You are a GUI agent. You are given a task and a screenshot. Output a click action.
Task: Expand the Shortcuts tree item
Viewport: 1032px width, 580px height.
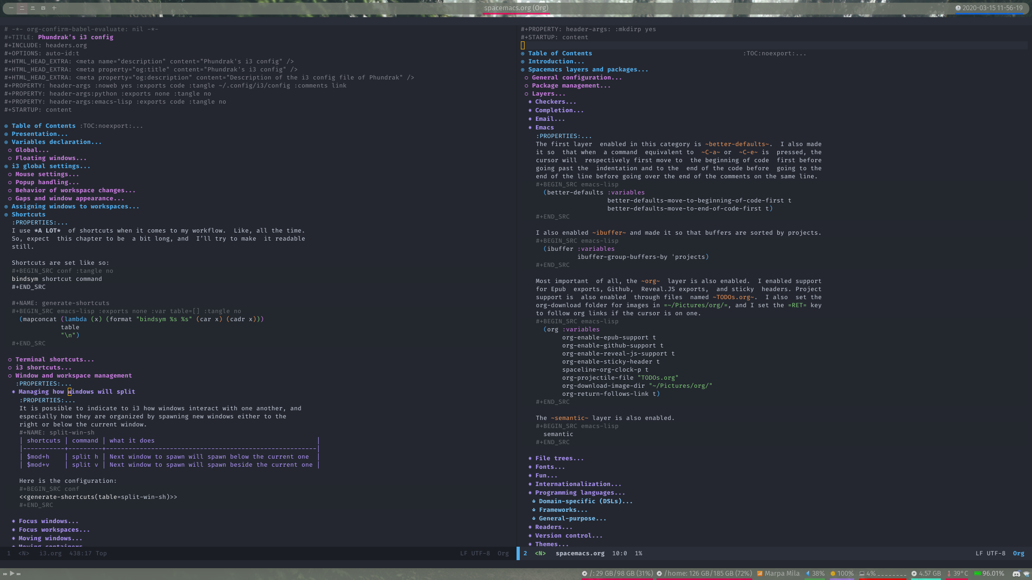8,214
